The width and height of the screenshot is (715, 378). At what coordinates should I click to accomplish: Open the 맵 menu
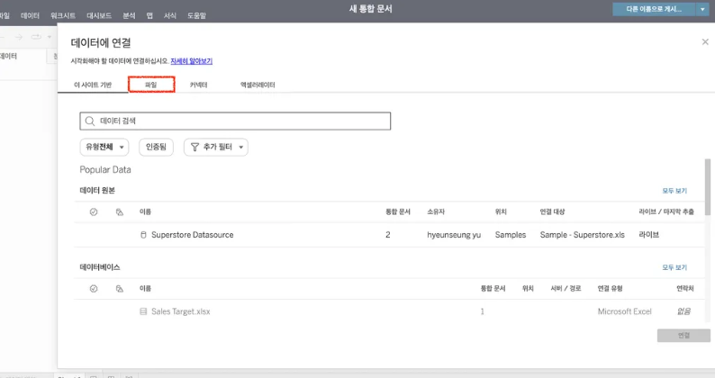click(x=149, y=15)
